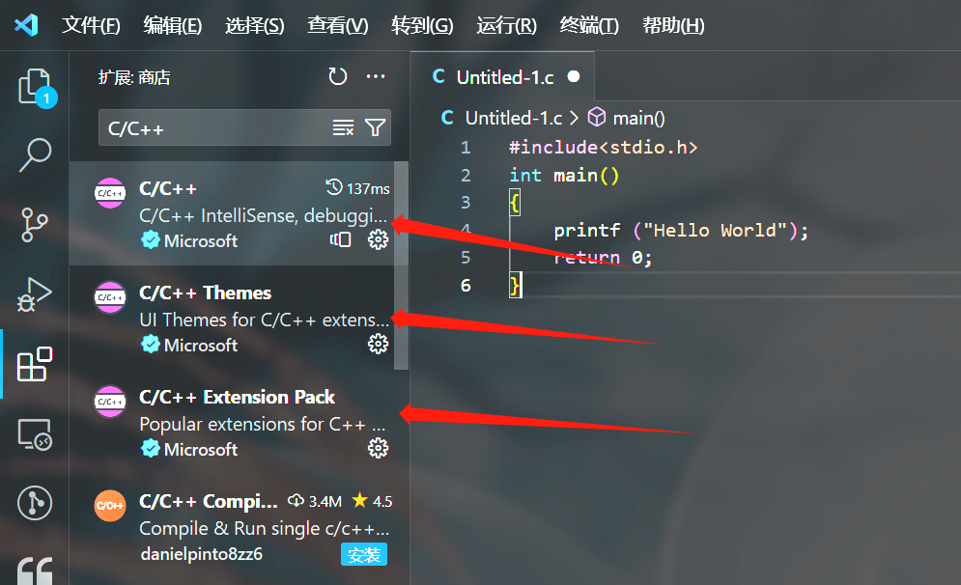The height and width of the screenshot is (585, 961).
Task: Open the Run and Debug view
Action: [x=36, y=294]
